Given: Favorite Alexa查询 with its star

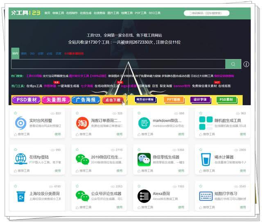Looking at the screenshot, I should [x=139, y=186].
